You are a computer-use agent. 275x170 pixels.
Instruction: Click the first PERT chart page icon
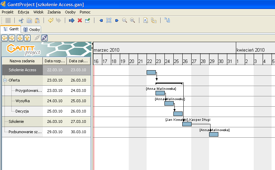click(x=146, y=20)
